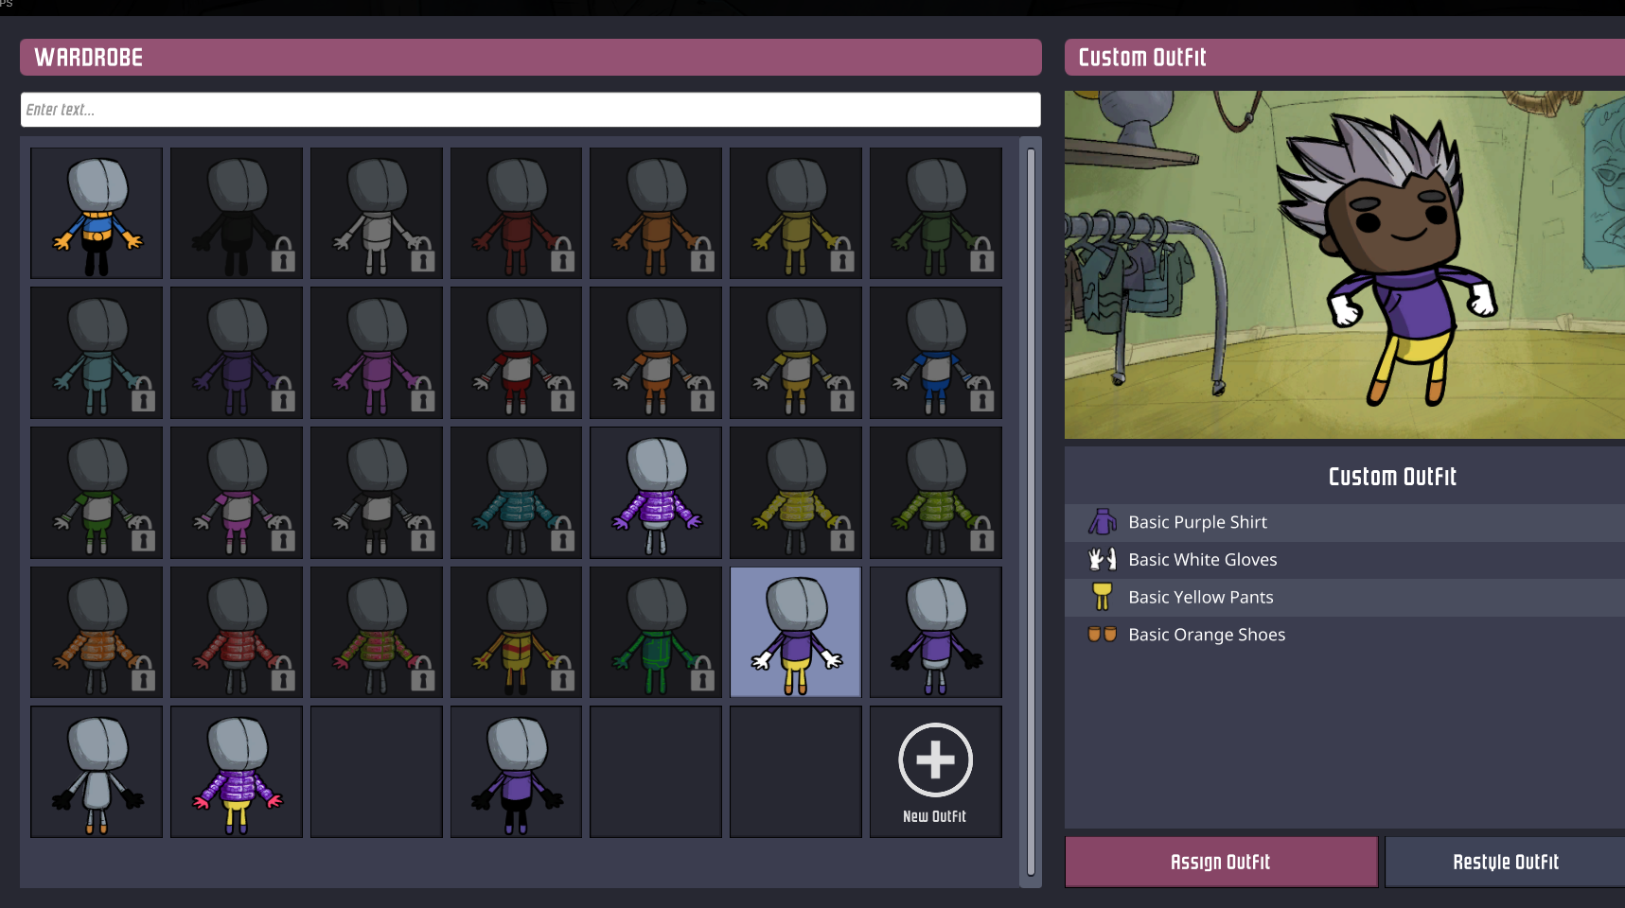Select purple shirt outfit with black gloves, white pants

coord(936,632)
